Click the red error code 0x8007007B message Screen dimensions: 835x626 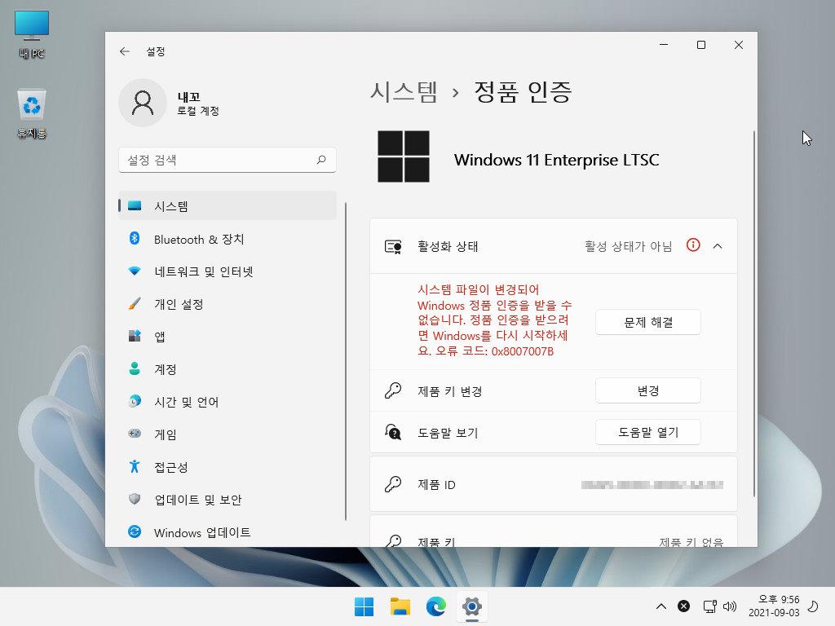495,320
